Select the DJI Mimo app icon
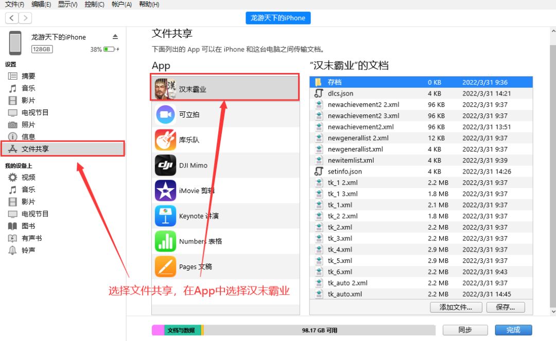Viewport: 556px width, 341px height. click(165, 165)
